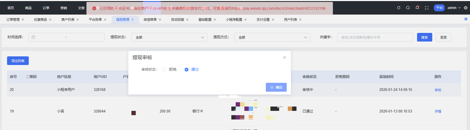Click the 确定 confirm button
Image resolution: width=470 pixels, height=130 pixels.
pyautogui.click(x=276, y=87)
